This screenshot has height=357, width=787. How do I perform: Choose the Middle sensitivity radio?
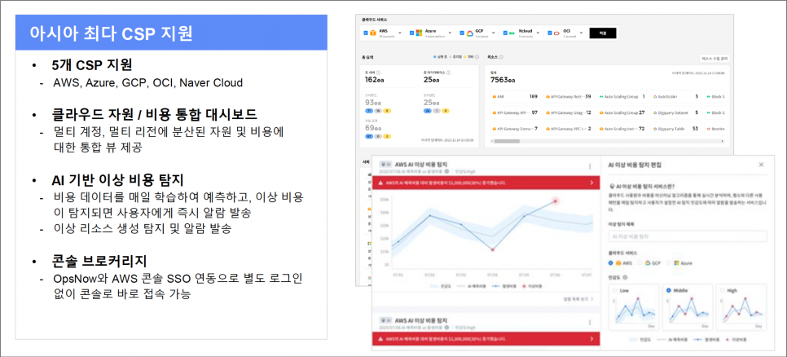[x=668, y=290]
